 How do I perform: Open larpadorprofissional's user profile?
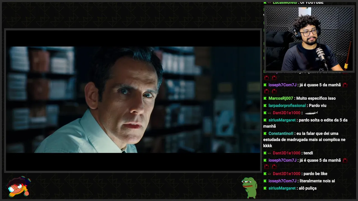287,106
